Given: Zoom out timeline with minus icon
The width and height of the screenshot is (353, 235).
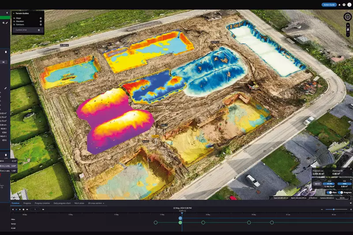Looking at the screenshot, I should tap(322, 209).
